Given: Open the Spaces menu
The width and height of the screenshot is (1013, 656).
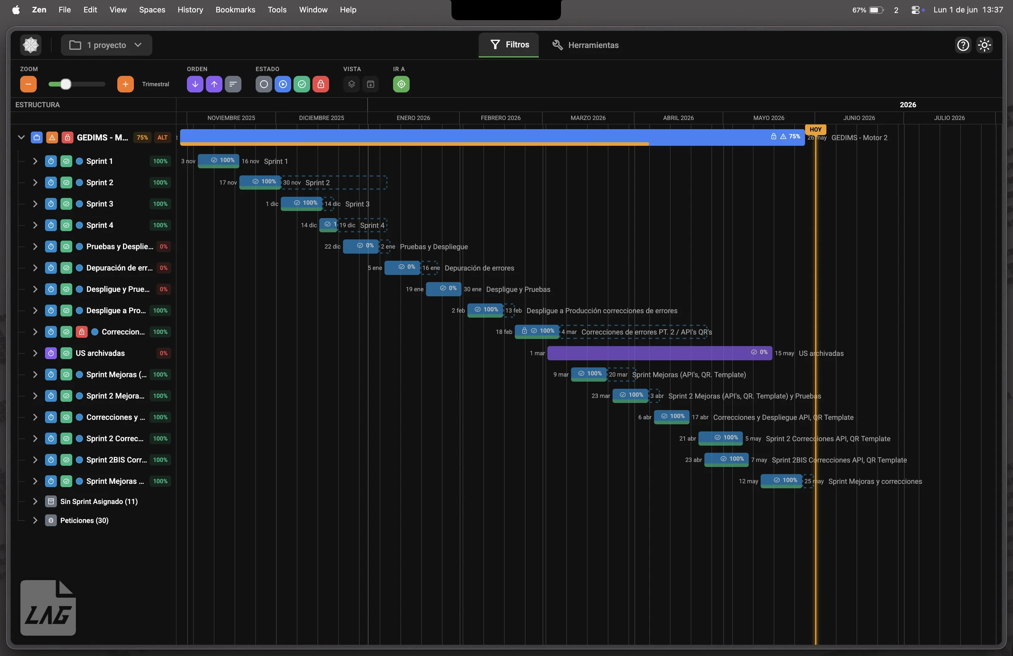Looking at the screenshot, I should 152,10.
